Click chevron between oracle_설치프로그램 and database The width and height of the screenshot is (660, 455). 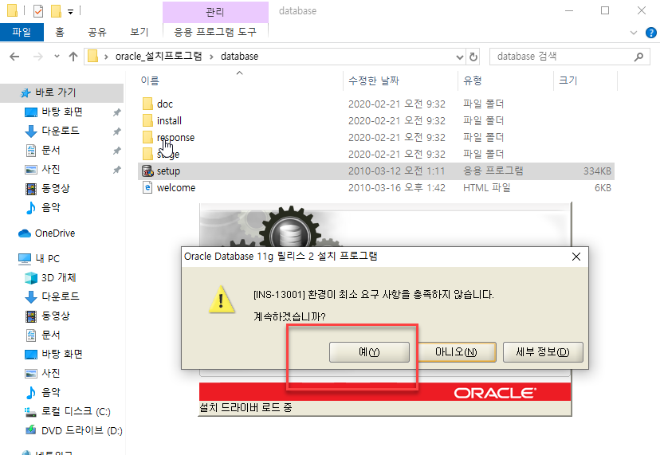coord(211,57)
